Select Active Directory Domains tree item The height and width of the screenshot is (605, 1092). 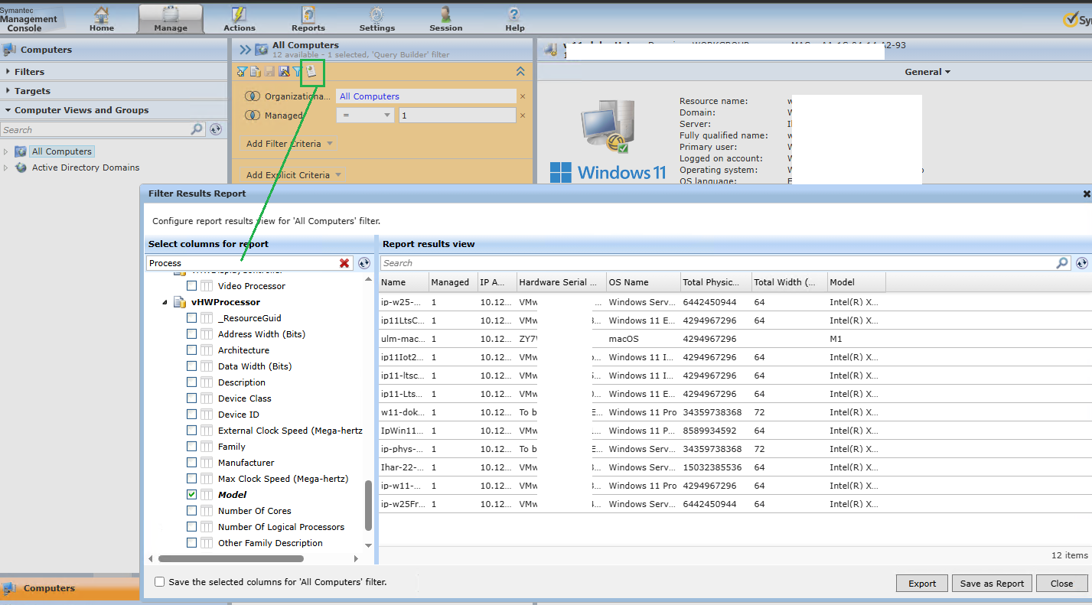pos(86,168)
